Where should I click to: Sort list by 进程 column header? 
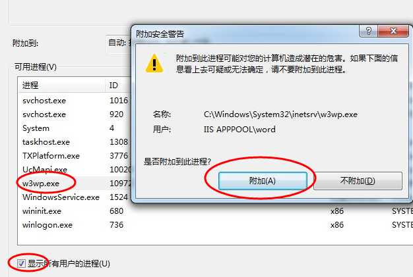click(61, 85)
